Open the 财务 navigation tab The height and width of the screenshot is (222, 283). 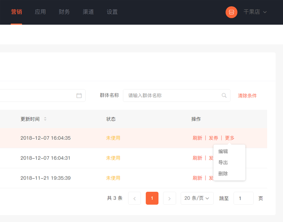[64, 12]
